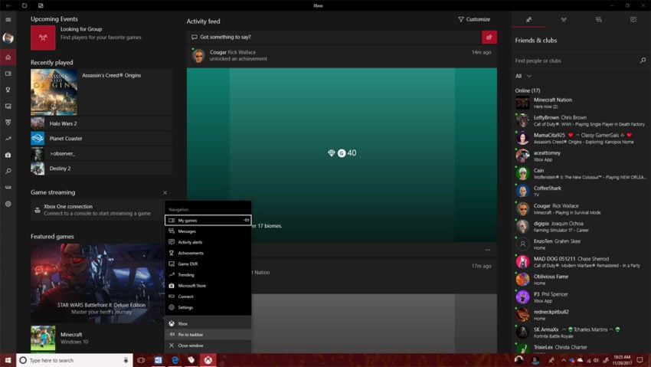Dismiss the Game streaming section
Screen dimensions: 651x367
tap(165, 192)
